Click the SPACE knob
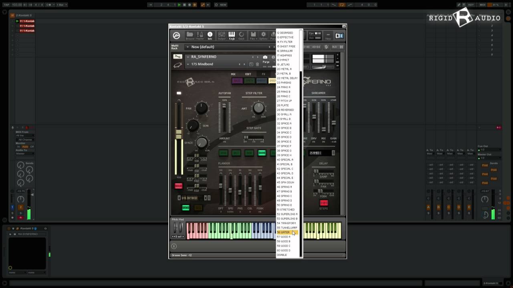513x288 pixels. coord(202,142)
